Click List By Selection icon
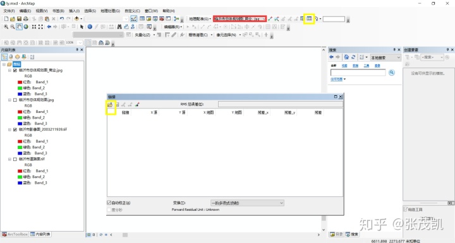455x243 pixels. [24, 57]
